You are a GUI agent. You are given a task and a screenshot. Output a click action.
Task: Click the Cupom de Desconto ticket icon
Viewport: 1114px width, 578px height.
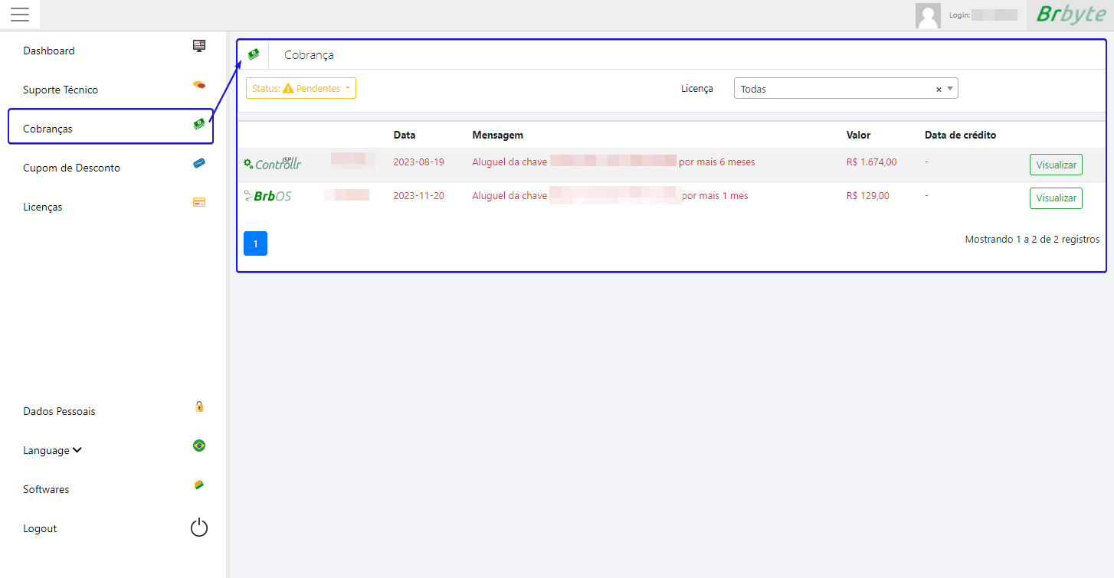199,163
